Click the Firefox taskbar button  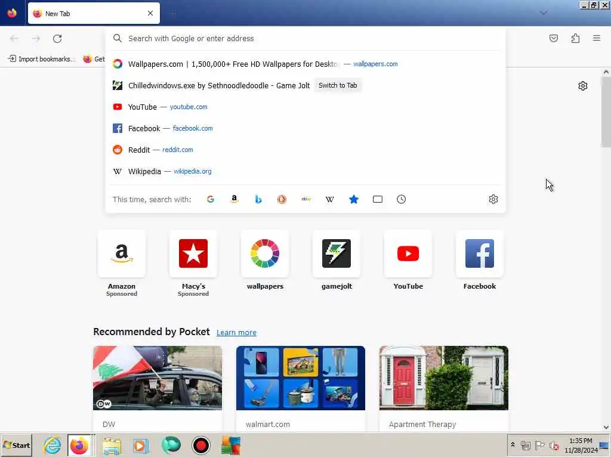click(x=79, y=445)
